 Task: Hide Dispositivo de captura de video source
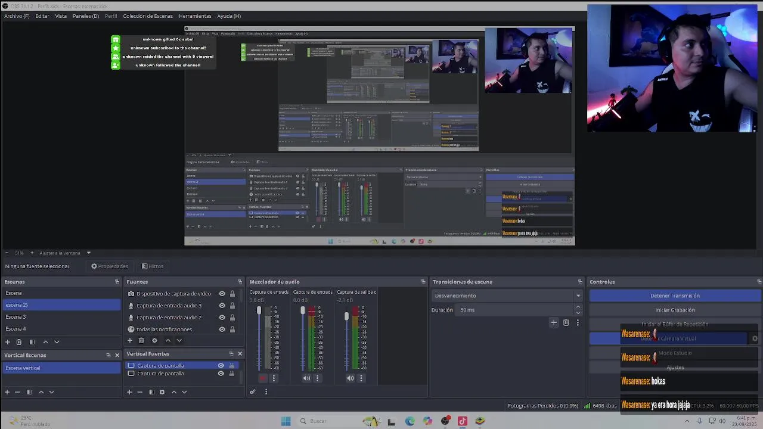click(x=222, y=294)
